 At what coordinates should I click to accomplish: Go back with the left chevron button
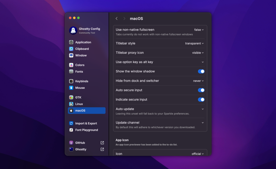point(116,19)
